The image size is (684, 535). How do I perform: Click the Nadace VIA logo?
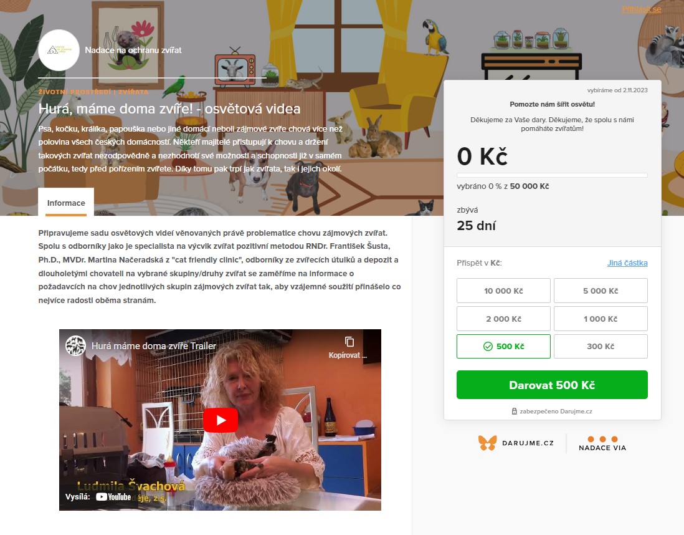click(x=602, y=443)
